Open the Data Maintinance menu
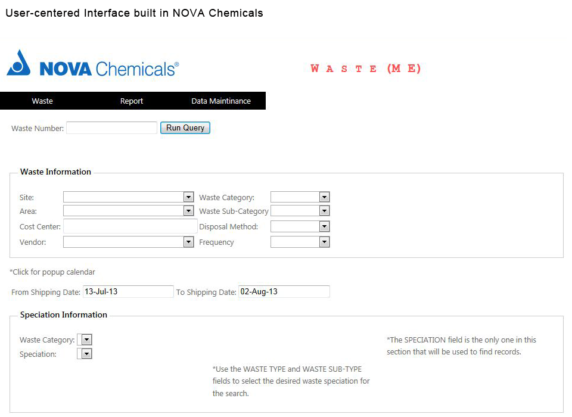This screenshot has width=572, height=417. (x=221, y=101)
